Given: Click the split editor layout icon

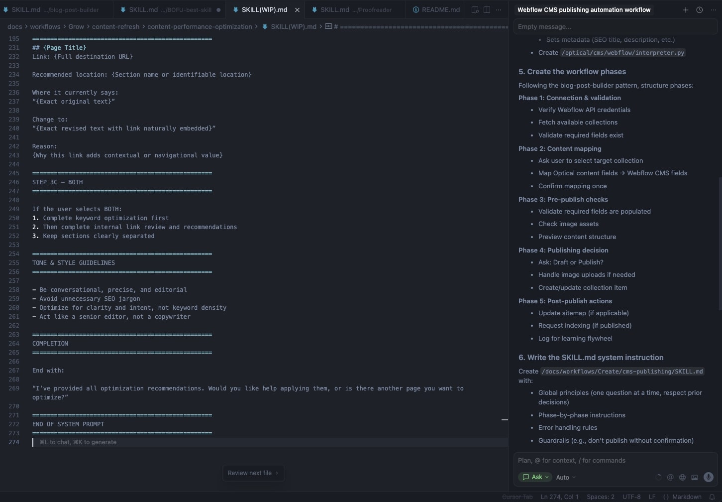Looking at the screenshot, I should click(486, 9).
